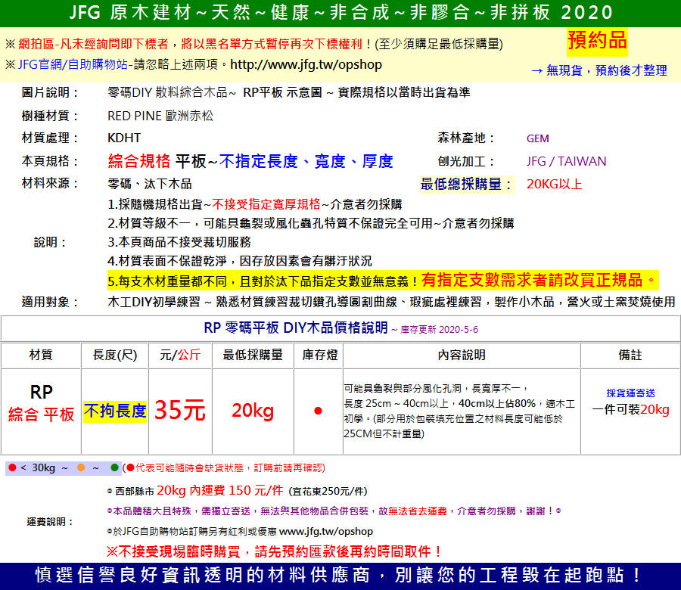Click the '最低總採購量' highlighted label
Screen dimensions: 681x590
(x=466, y=184)
